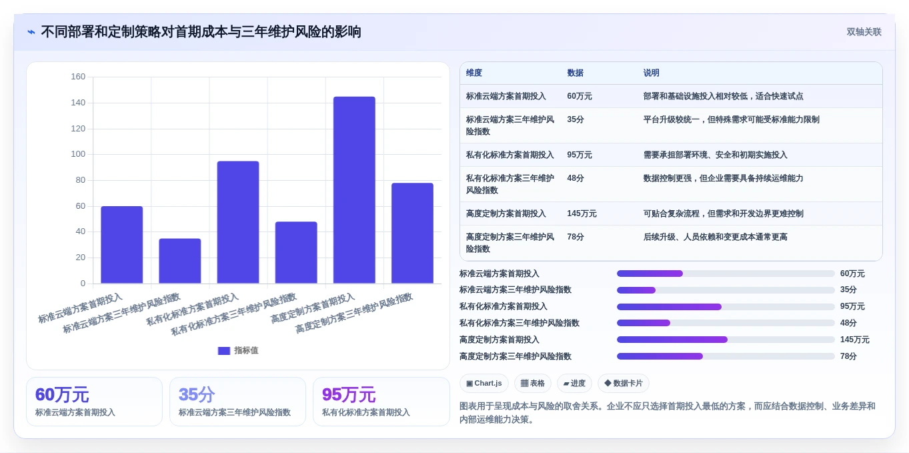
Task: Click table cell 48分
Action: coord(576,178)
